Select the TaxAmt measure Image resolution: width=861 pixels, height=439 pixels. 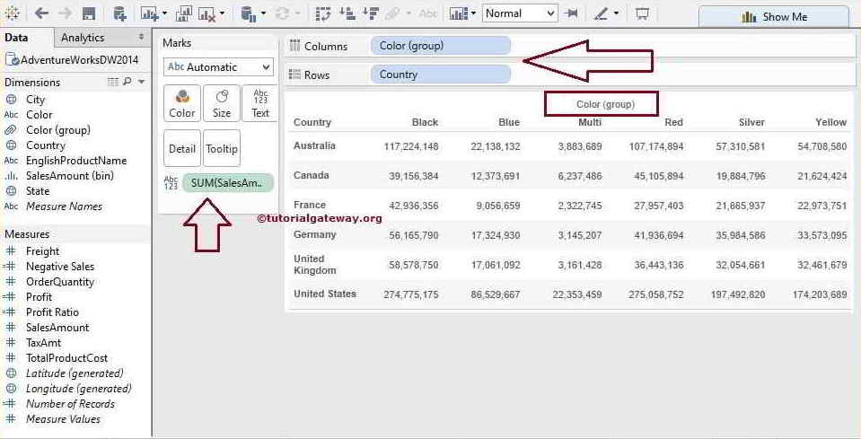click(x=43, y=343)
